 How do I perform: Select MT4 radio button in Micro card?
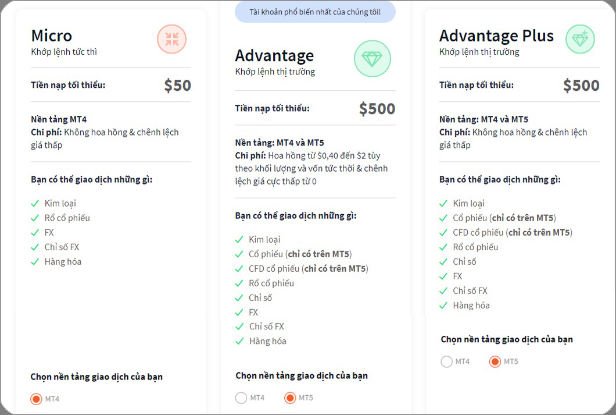[x=36, y=399]
